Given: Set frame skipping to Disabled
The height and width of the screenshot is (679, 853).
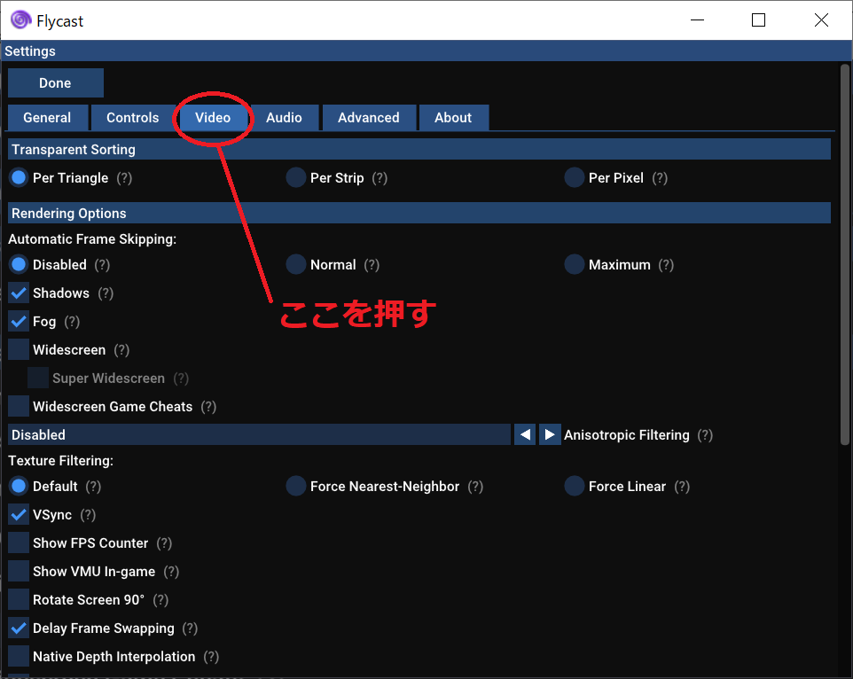Looking at the screenshot, I should click(x=19, y=264).
